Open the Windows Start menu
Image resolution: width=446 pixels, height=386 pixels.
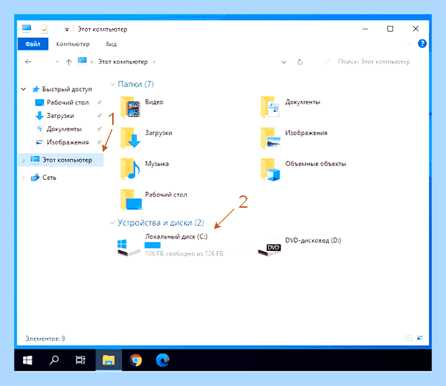pos(27,360)
